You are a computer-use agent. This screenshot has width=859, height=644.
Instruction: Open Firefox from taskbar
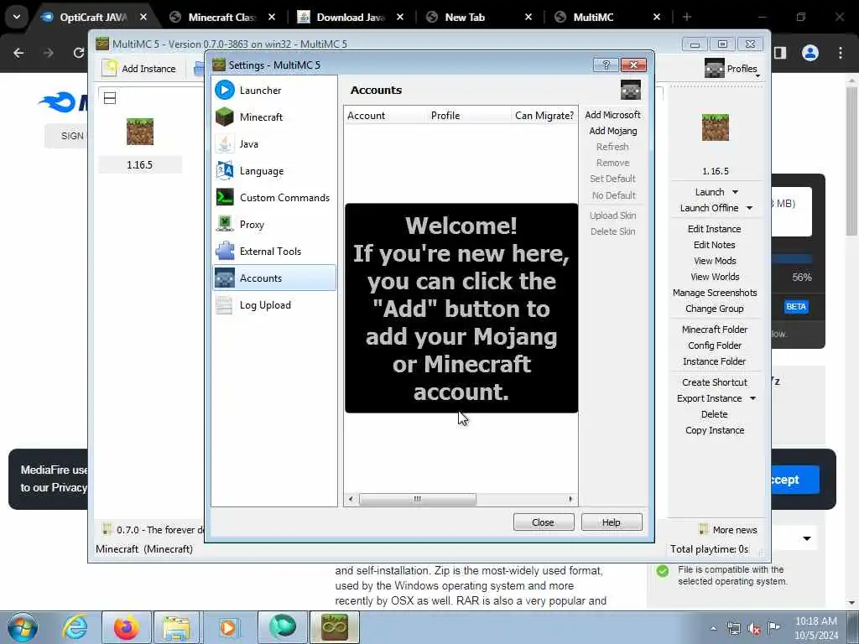pos(127,627)
